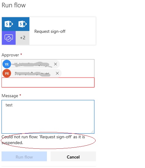The image size is (145, 168).
Task: Remove the PR approver chip
Action: pyautogui.click(x=57, y=73)
